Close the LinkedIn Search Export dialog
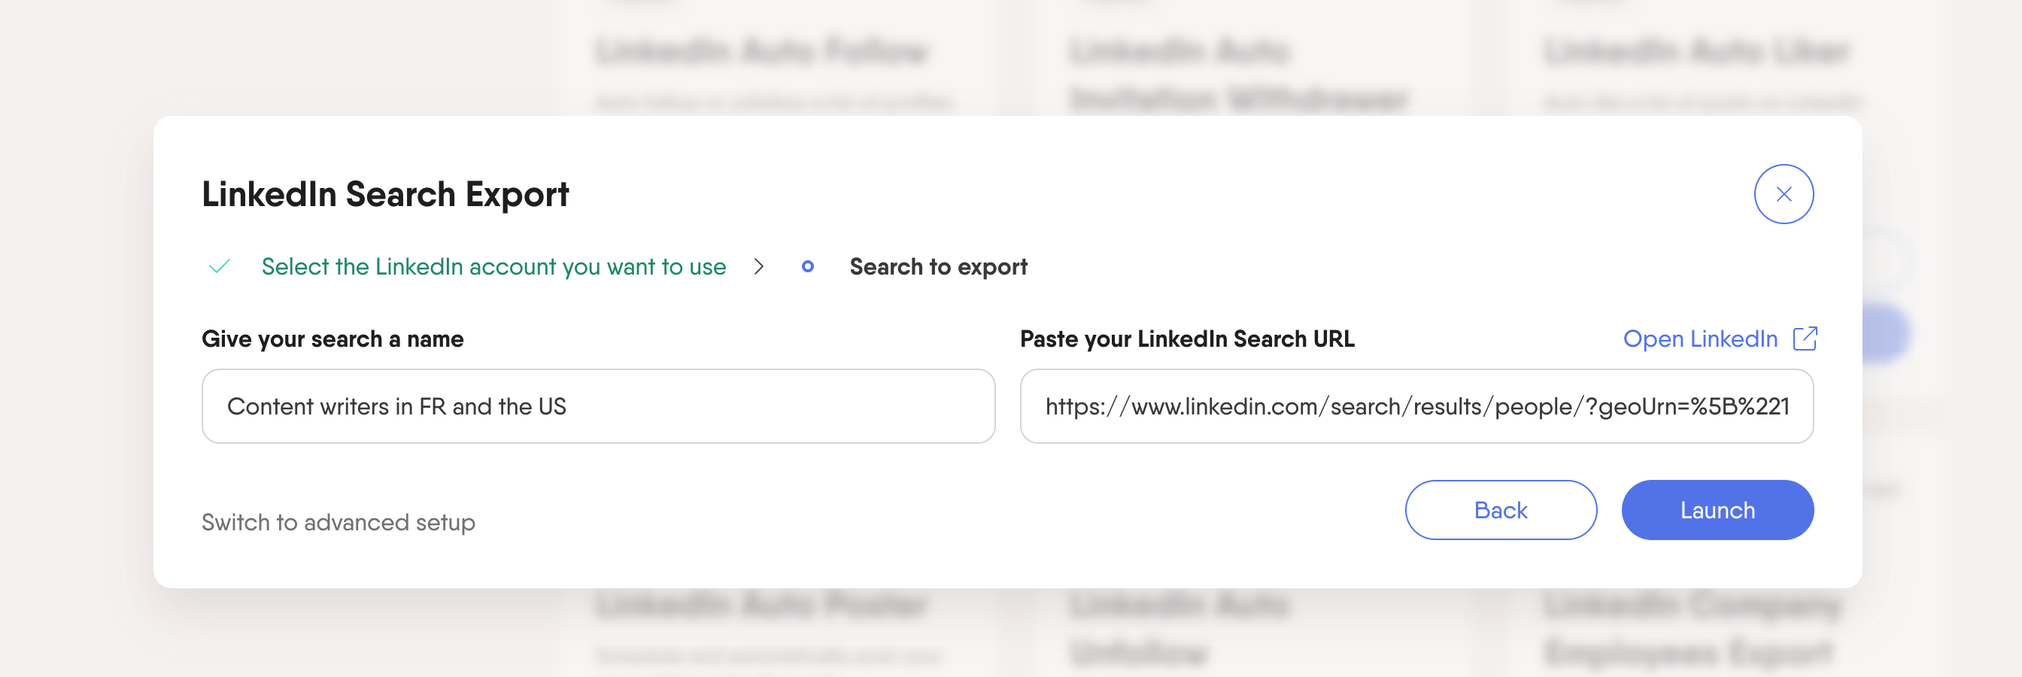2022x677 pixels. 1783,194
